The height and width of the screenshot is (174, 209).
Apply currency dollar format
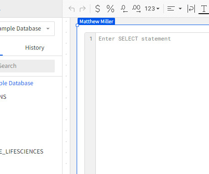pos(98,9)
